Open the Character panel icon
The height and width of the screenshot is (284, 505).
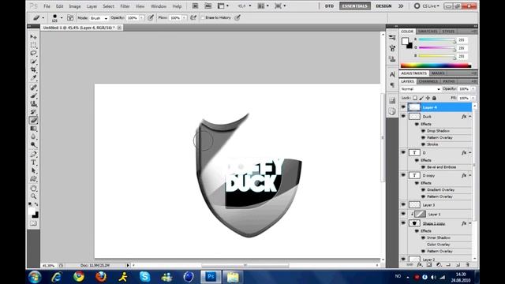click(x=392, y=74)
